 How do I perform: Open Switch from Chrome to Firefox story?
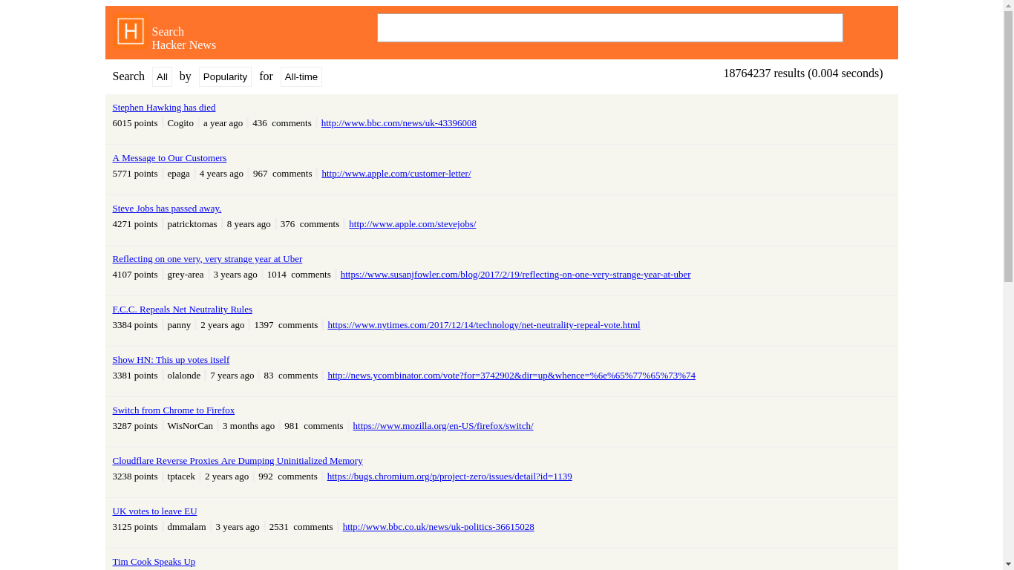click(x=174, y=410)
